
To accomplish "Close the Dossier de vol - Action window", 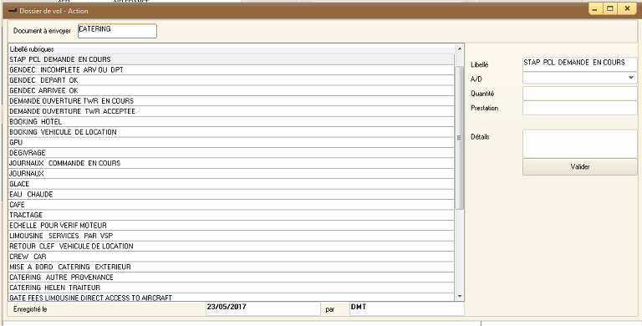I will tap(627, 9).
